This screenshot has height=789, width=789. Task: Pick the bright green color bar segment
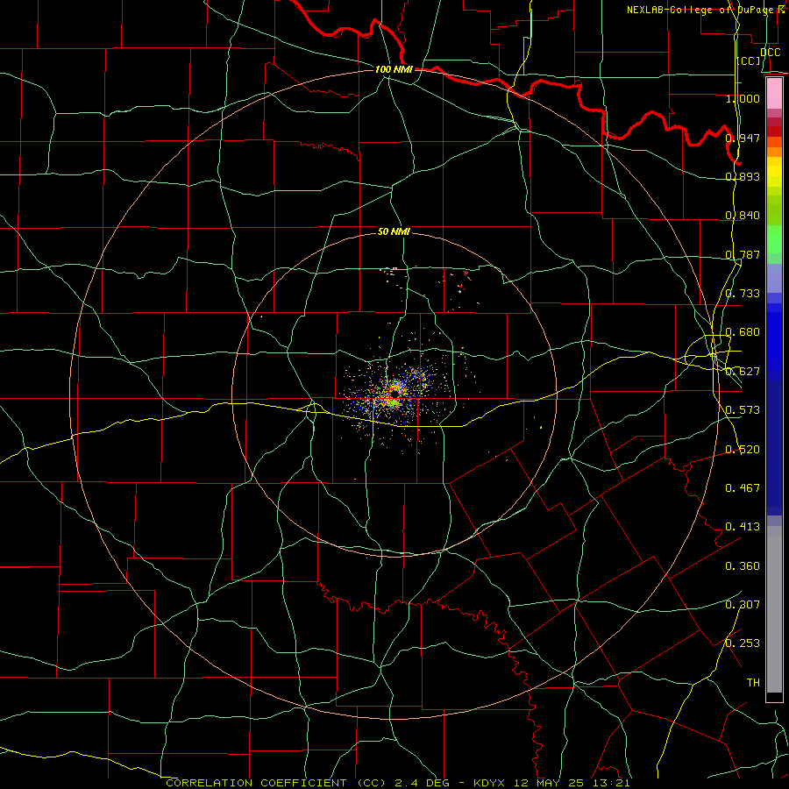(x=774, y=239)
